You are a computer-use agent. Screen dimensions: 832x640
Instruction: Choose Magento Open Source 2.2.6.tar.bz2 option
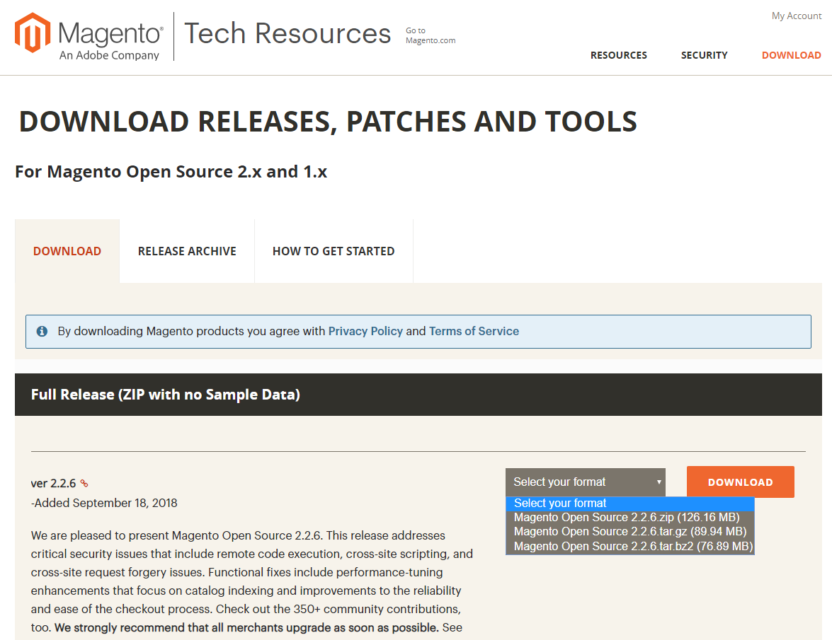pyautogui.click(x=629, y=546)
